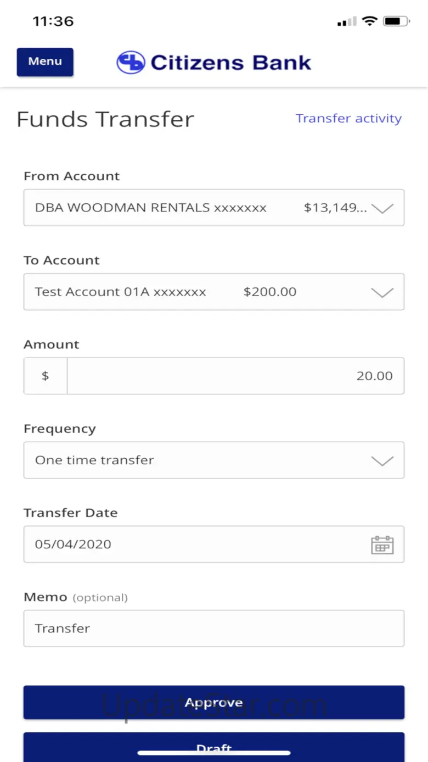Click the Transfer Date 05/04/2020 field
Image resolution: width=428 pixels, height=762 pixels.
pyautogui.click(x=192, y=544)
